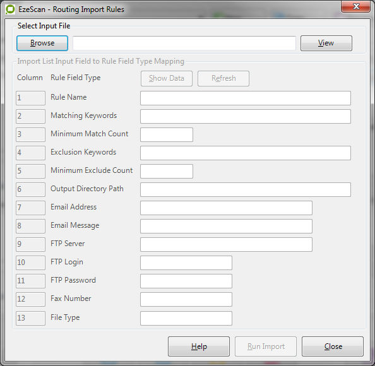Click the column number box for Rule Name
Image resolution: width=375 pixels, height=366 pixels.
30,98
